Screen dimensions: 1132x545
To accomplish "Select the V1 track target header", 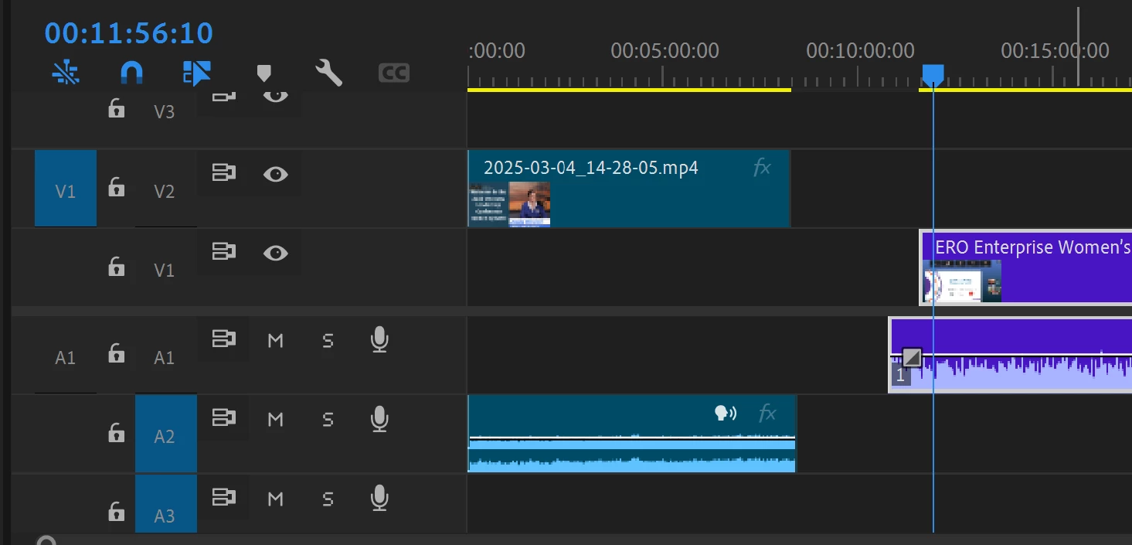I will (x=165, y=270).
